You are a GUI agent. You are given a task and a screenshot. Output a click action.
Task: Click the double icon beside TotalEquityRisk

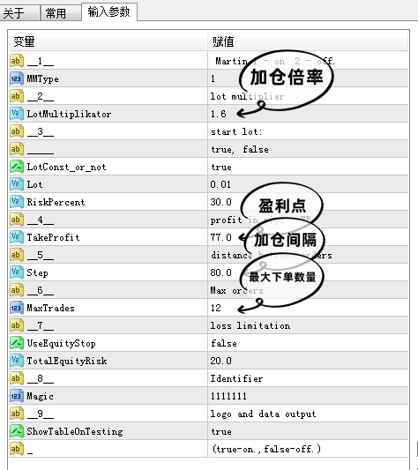coord(17,361)
